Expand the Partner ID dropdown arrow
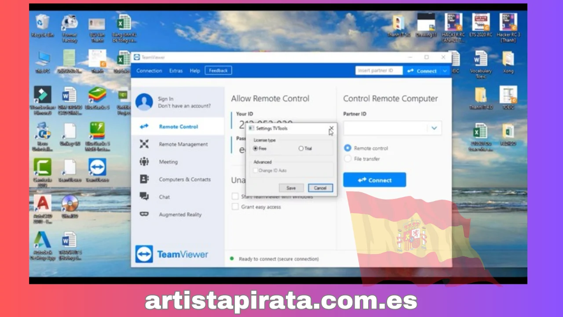 [434, 128]
